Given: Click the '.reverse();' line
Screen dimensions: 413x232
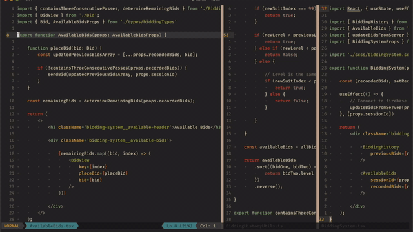Looking at the screenshot, I should (268, 186).
